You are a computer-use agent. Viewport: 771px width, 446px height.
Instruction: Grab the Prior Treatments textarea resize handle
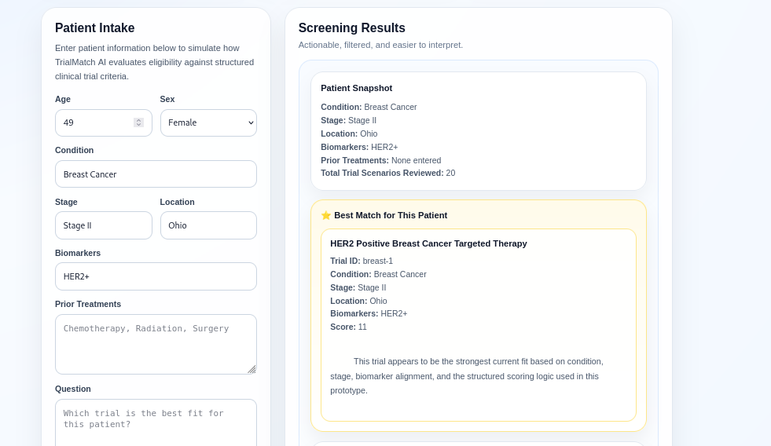(x=251, y=369)
